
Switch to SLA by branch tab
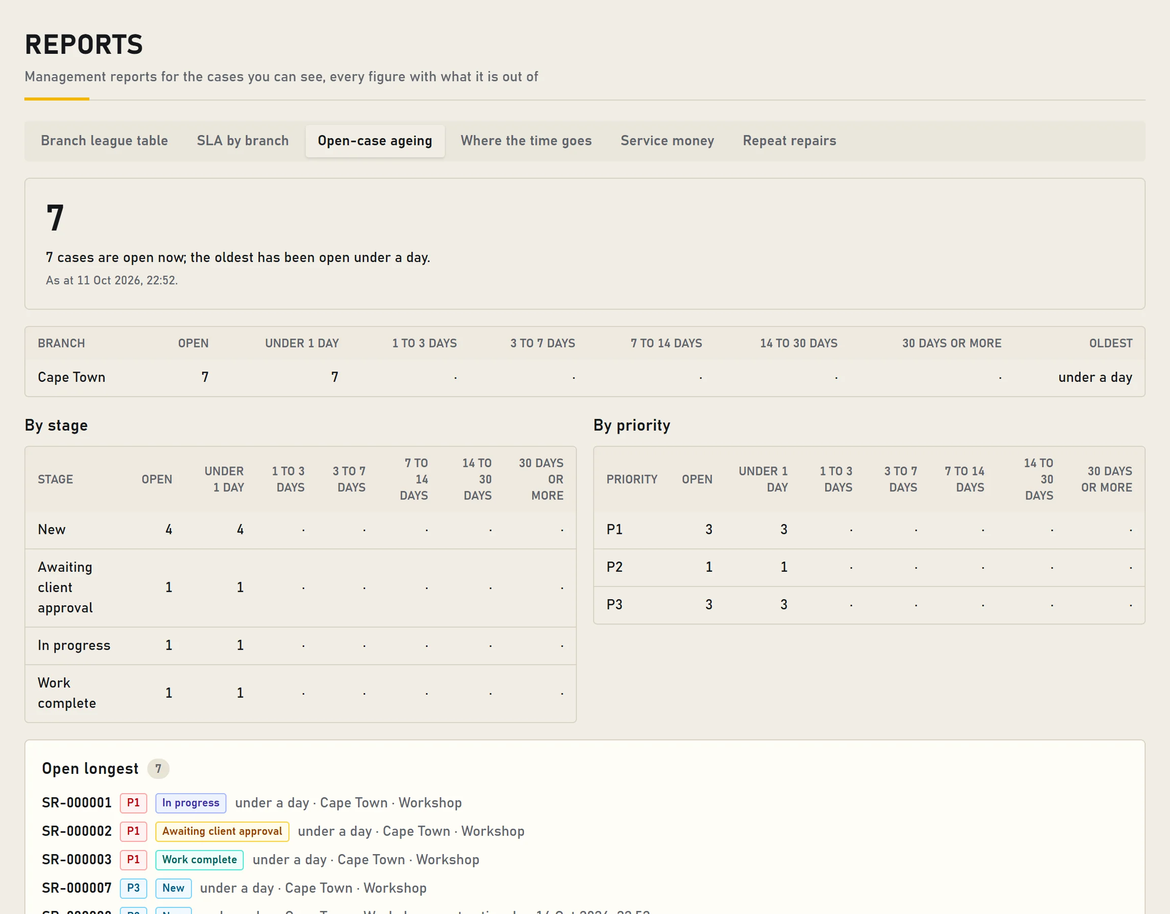pyautogui.click(x=243, y=141)
